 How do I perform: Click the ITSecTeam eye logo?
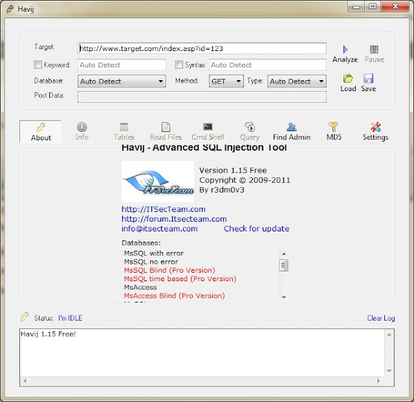click(158, 182)
